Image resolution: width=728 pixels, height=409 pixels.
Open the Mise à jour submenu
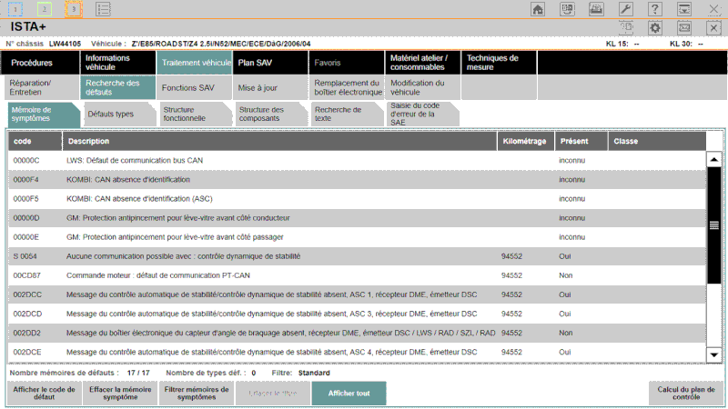pos(270,87)
